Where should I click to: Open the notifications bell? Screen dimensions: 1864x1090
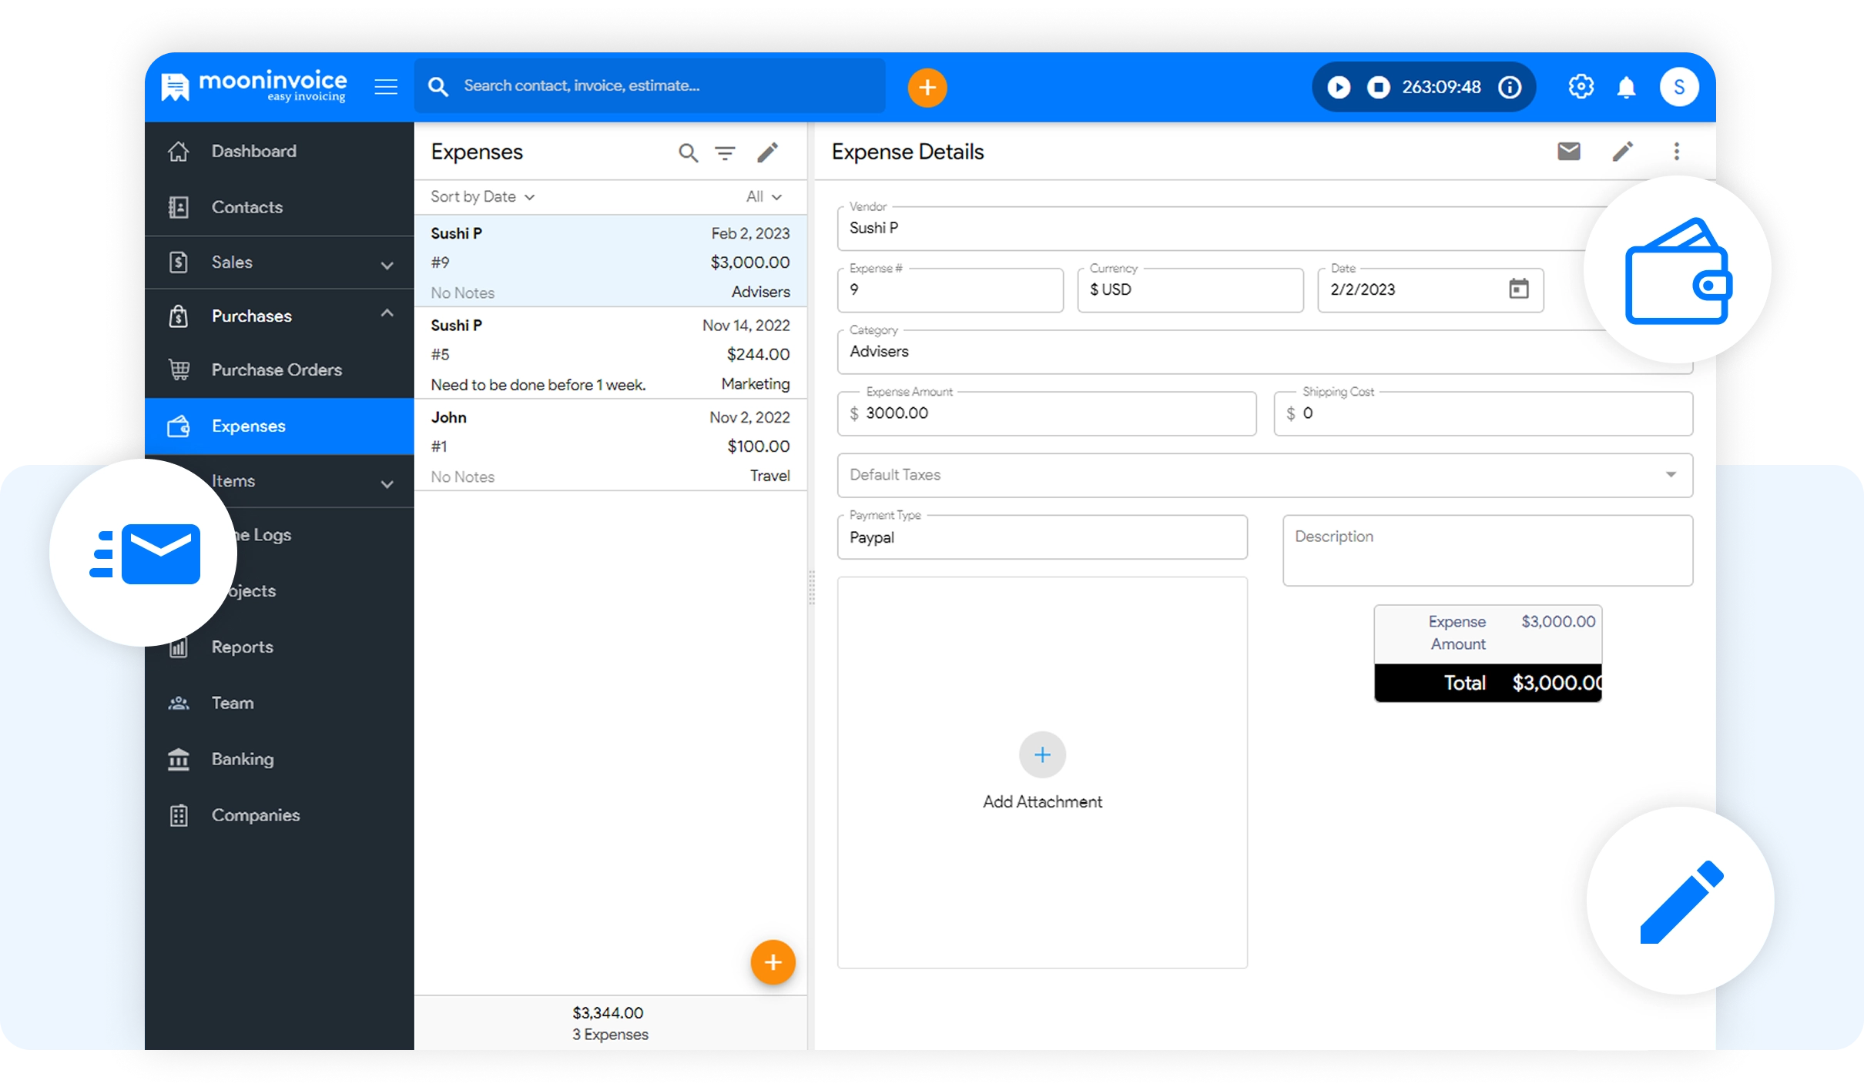pos(1626,87)
